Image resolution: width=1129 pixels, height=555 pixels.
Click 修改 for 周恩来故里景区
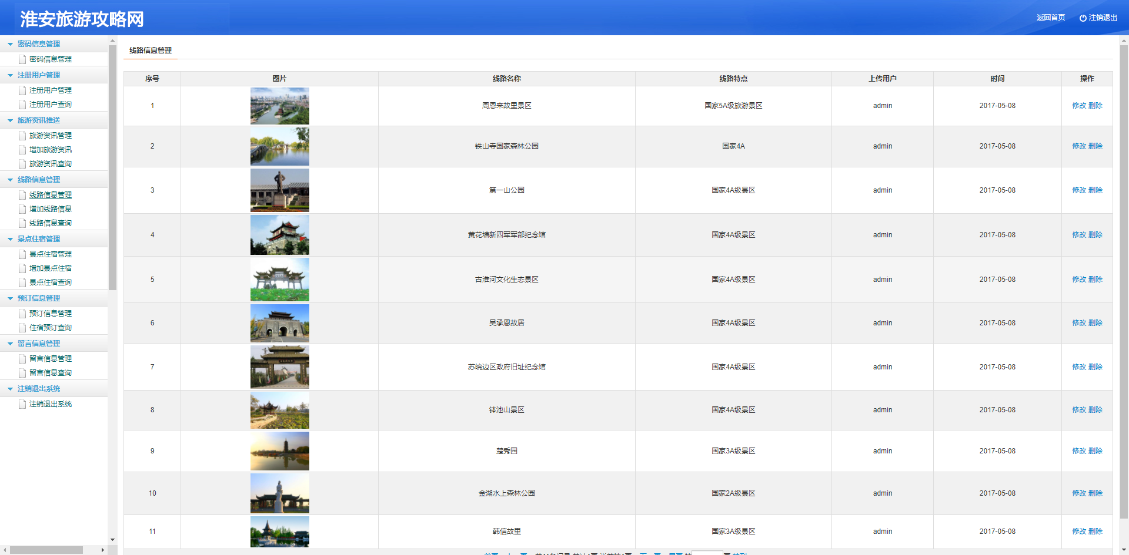click(1079, 106)
